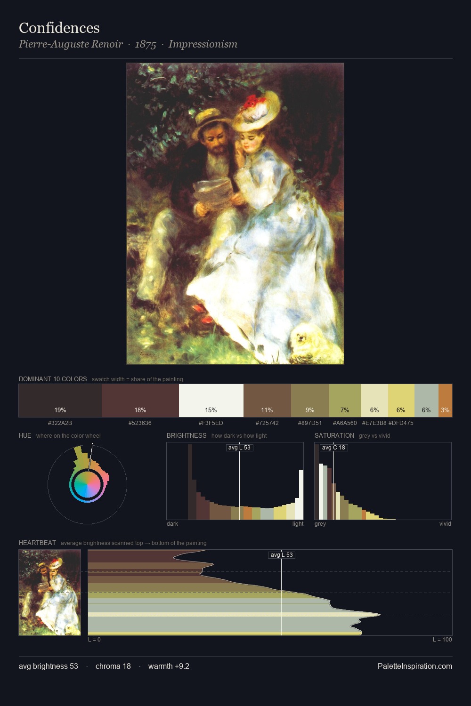The image size is (471, 706).
Task: Open the PaletteInspiration.com link
Action: coord(415,666)
